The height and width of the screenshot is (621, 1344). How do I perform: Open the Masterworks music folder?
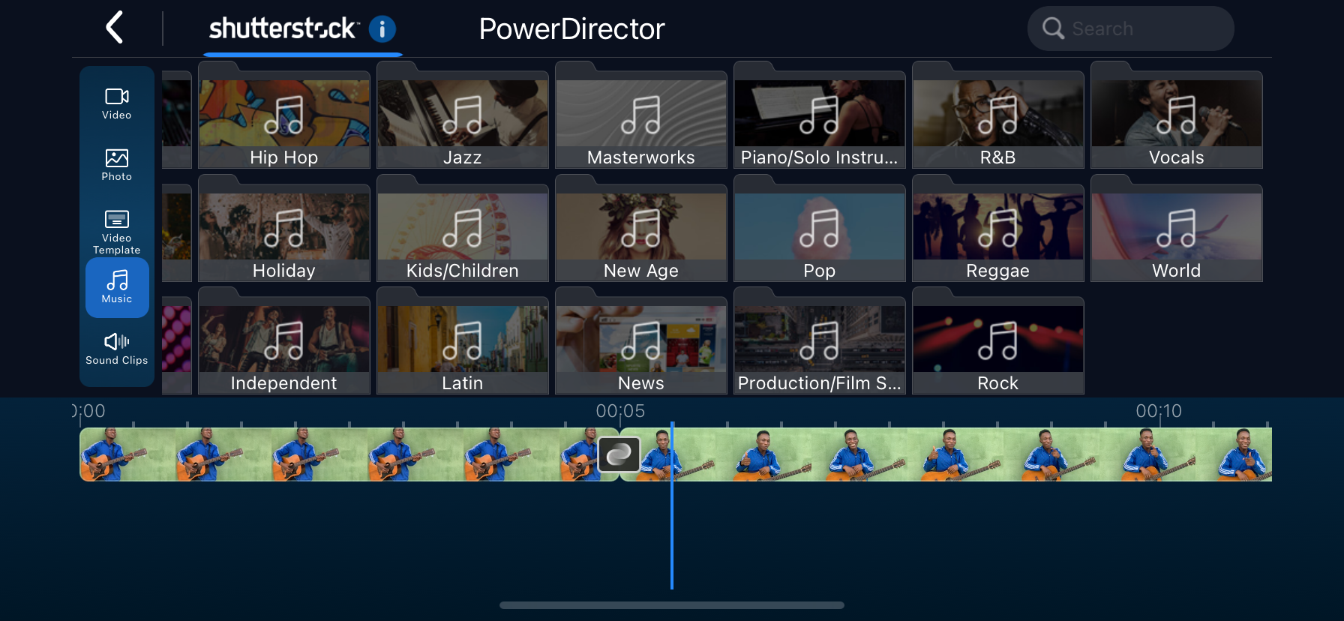[x=641, y=115]
